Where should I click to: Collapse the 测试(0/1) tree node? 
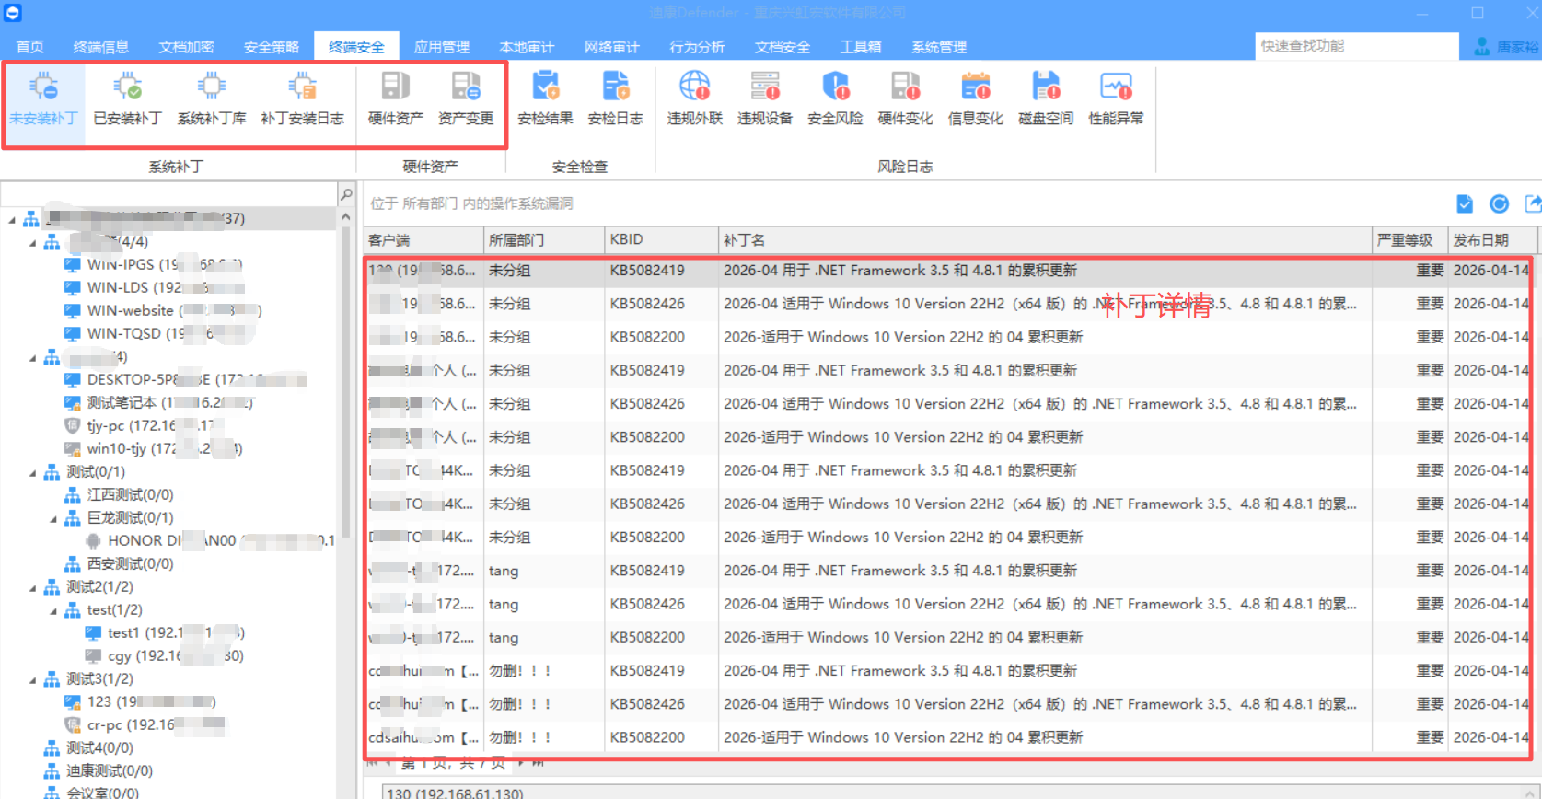(x=33, y=472)
